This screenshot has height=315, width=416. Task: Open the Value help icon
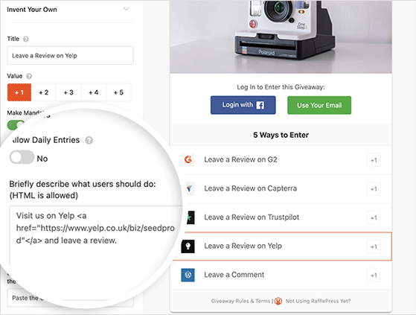(x=29, y=76)
